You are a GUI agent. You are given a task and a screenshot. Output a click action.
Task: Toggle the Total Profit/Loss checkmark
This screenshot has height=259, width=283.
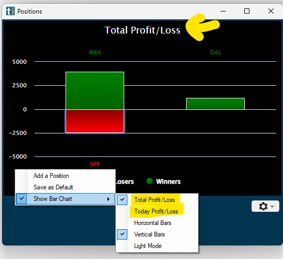tap(122, 199)
